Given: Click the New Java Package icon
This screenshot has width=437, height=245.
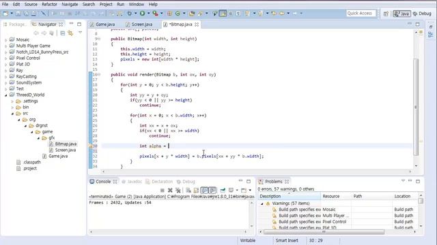Looking at the screenshot, I should coord(169,14).
